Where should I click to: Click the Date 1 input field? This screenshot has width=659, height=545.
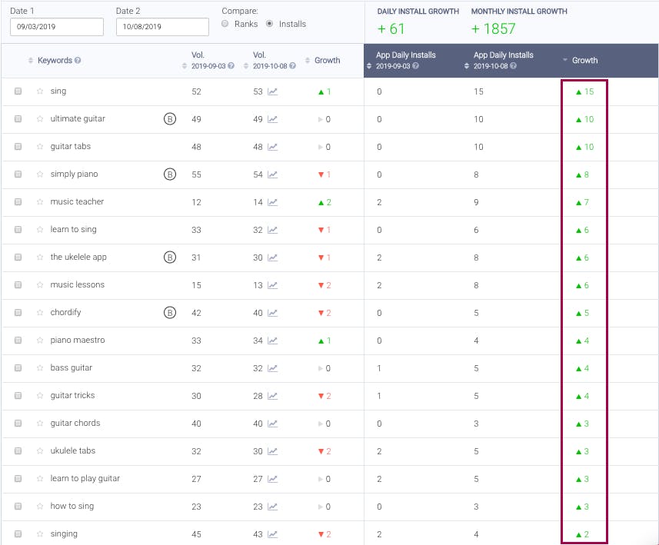[x=57, y=27]
